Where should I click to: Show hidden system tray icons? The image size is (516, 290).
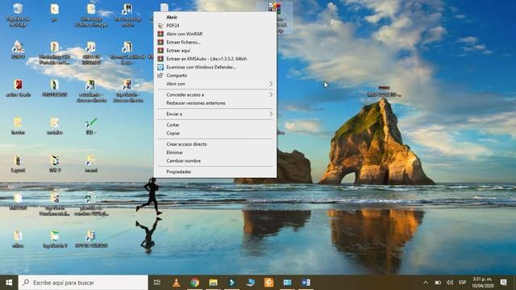426,283
